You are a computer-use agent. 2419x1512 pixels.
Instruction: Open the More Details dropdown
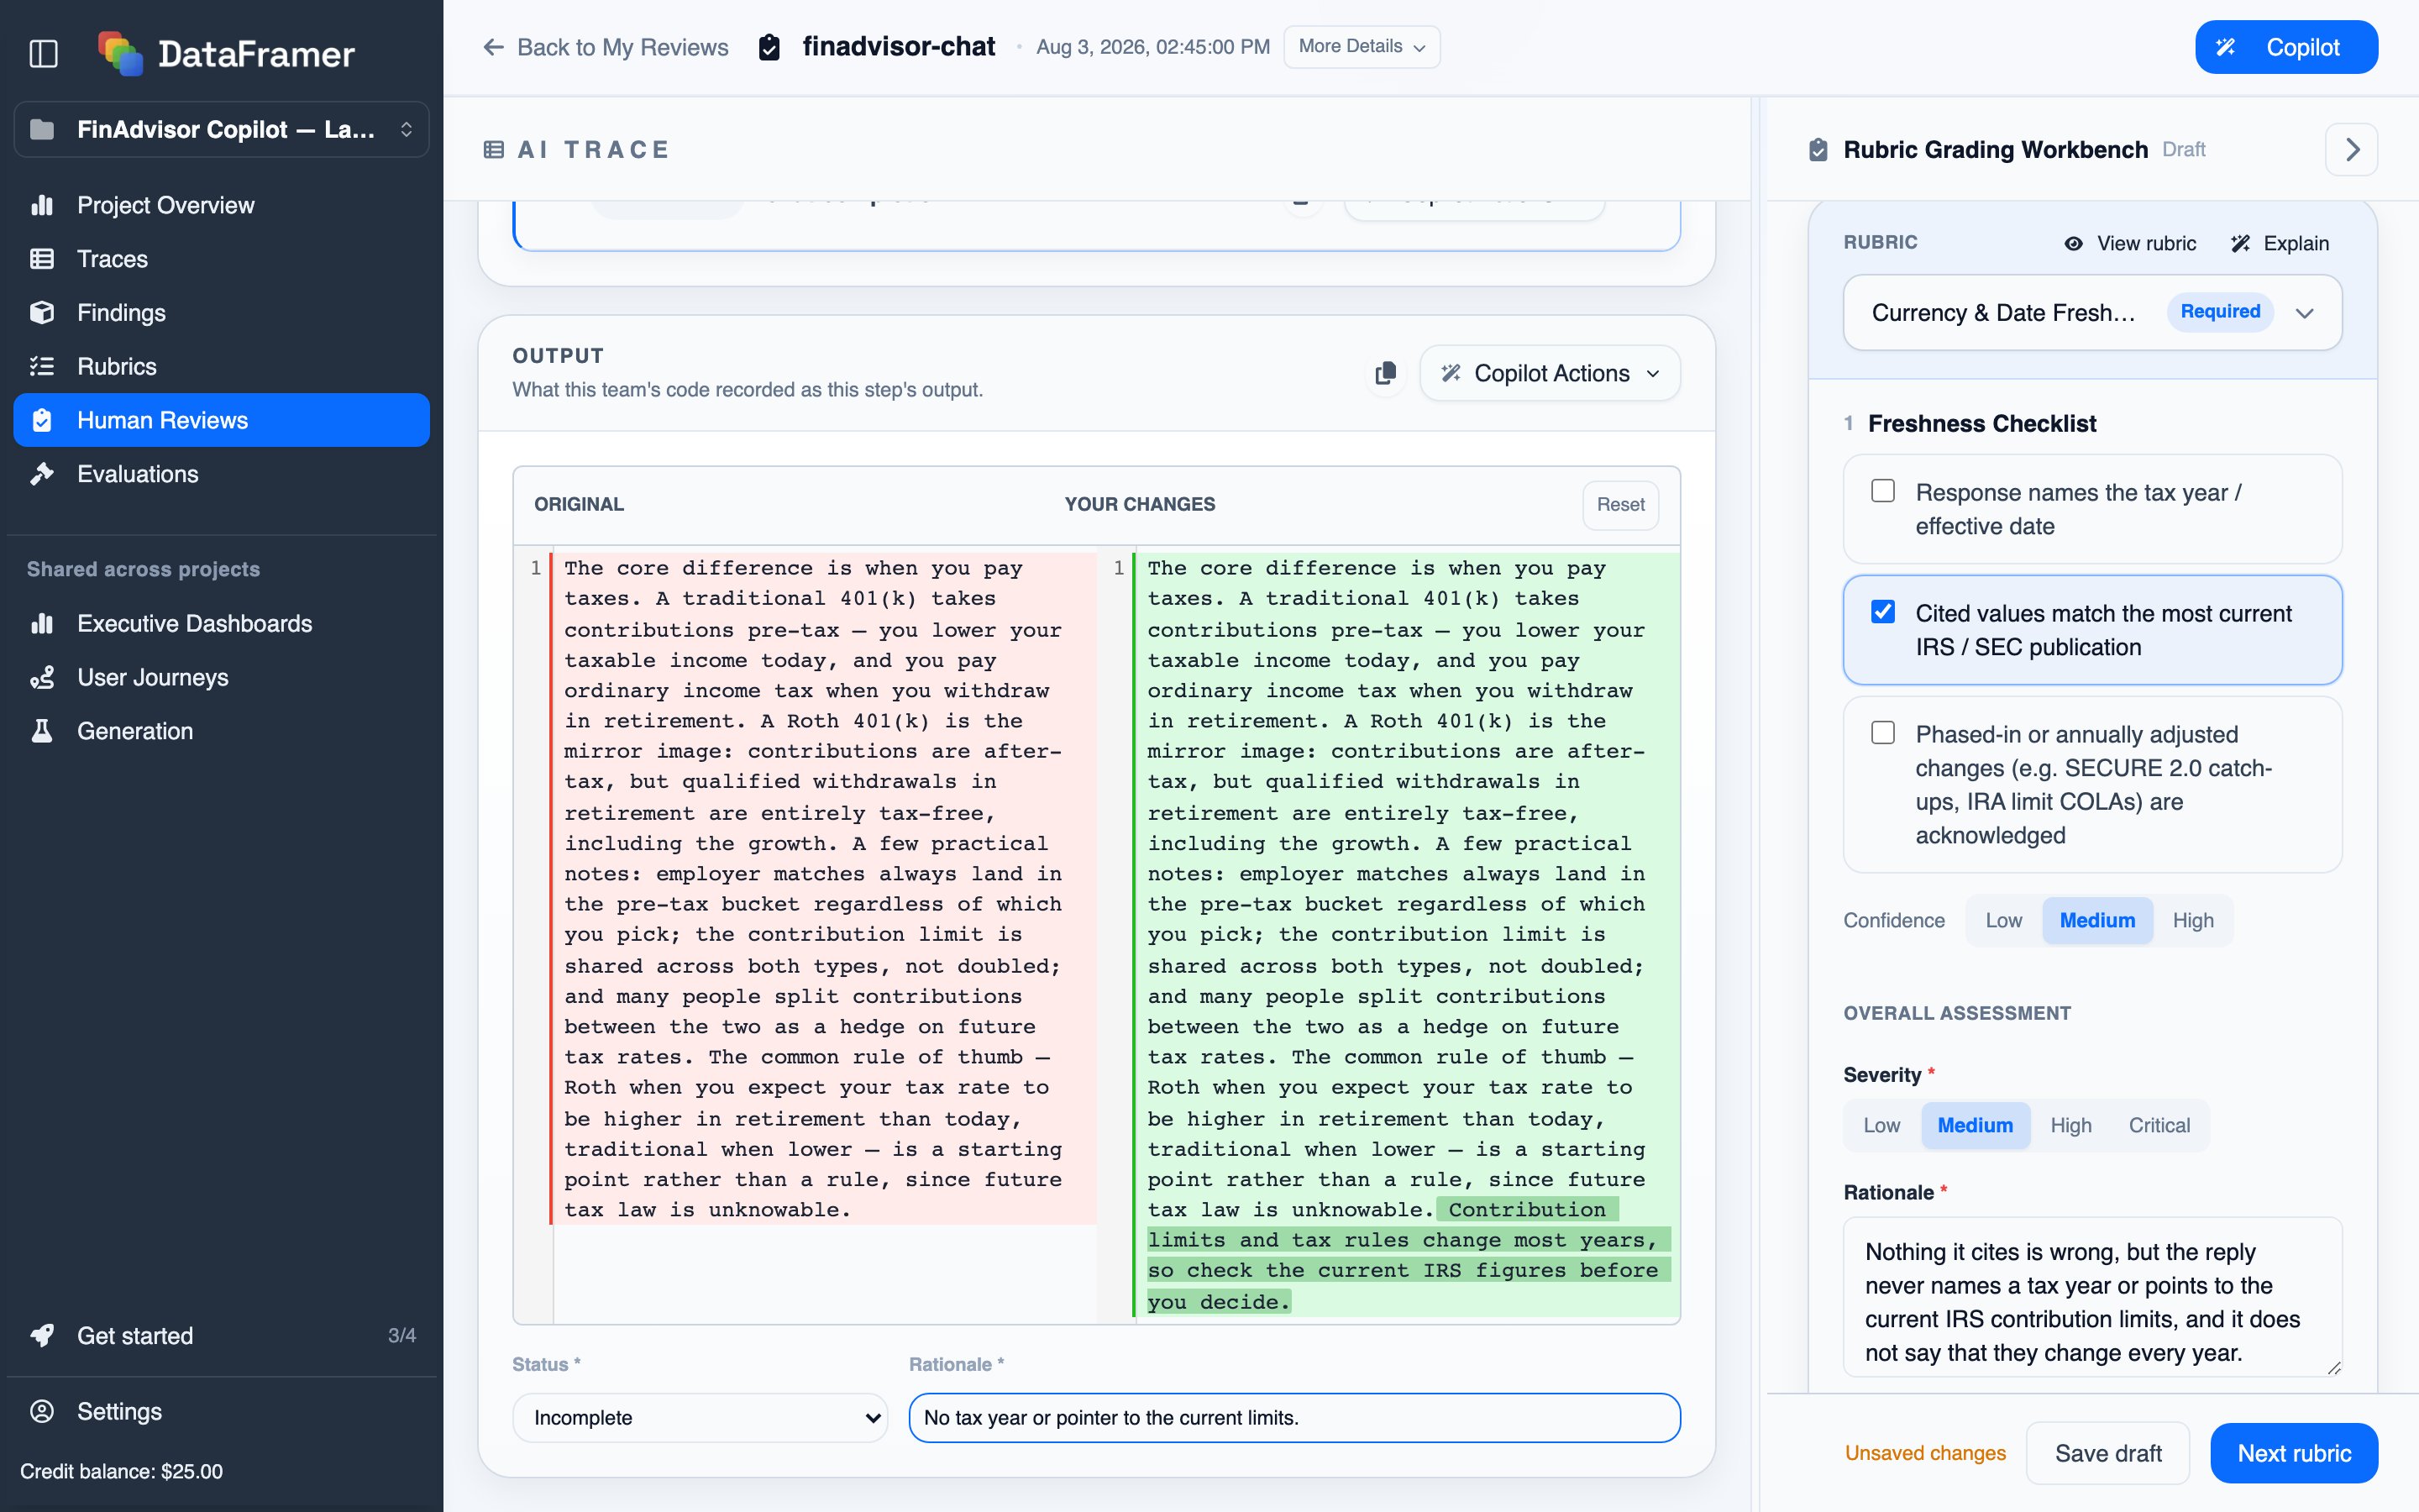(x=1362, y=47)
